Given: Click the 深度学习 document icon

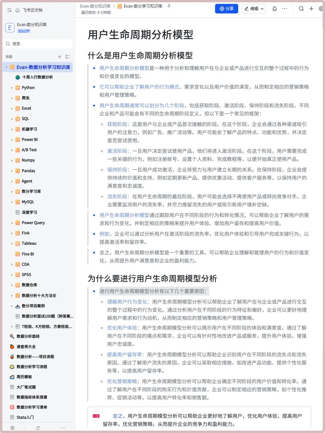Looking at the screenshot, I should pyautogui.click(x=18, y=212).
